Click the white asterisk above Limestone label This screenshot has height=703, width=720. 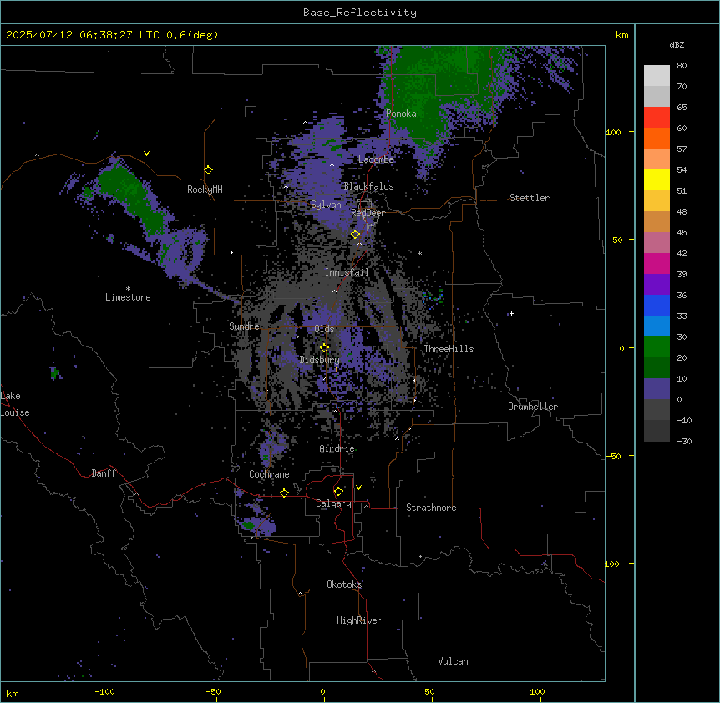click(x=128, y=289)
